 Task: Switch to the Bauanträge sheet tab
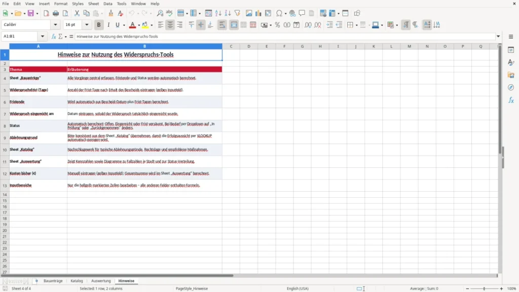(53, 281)
